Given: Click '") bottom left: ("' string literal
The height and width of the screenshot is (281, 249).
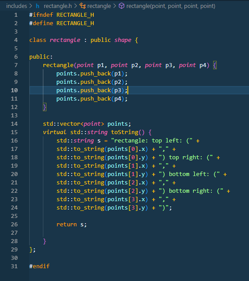Looking at the screenshot, I should click(x=189, y=174).
